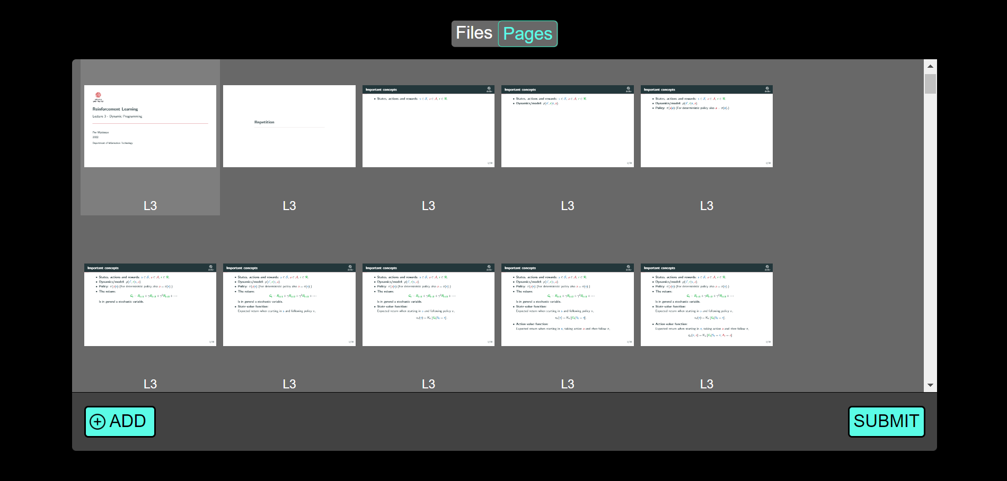Select the last Important concepts slide in top row
The width and height of the screenshot is (1007, 481).
pyautogui.click(x=707, y=126)
